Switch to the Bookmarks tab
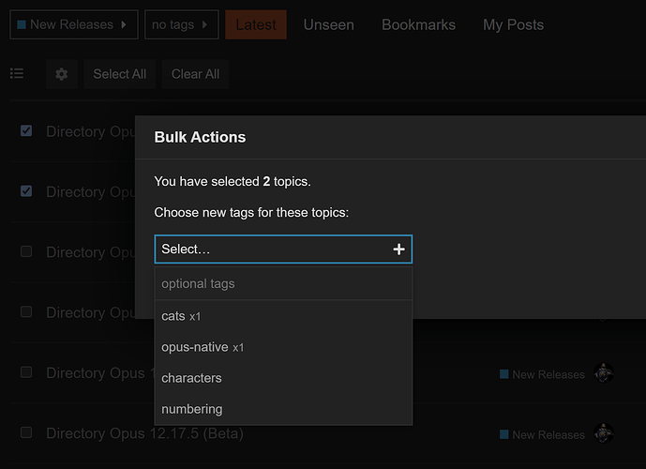Image resolution: width=646 pixels, height=469 pixels. [x=418, y=24]
